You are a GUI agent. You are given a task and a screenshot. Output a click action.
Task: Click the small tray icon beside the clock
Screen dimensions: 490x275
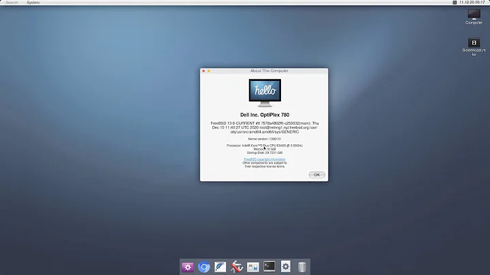455,3
